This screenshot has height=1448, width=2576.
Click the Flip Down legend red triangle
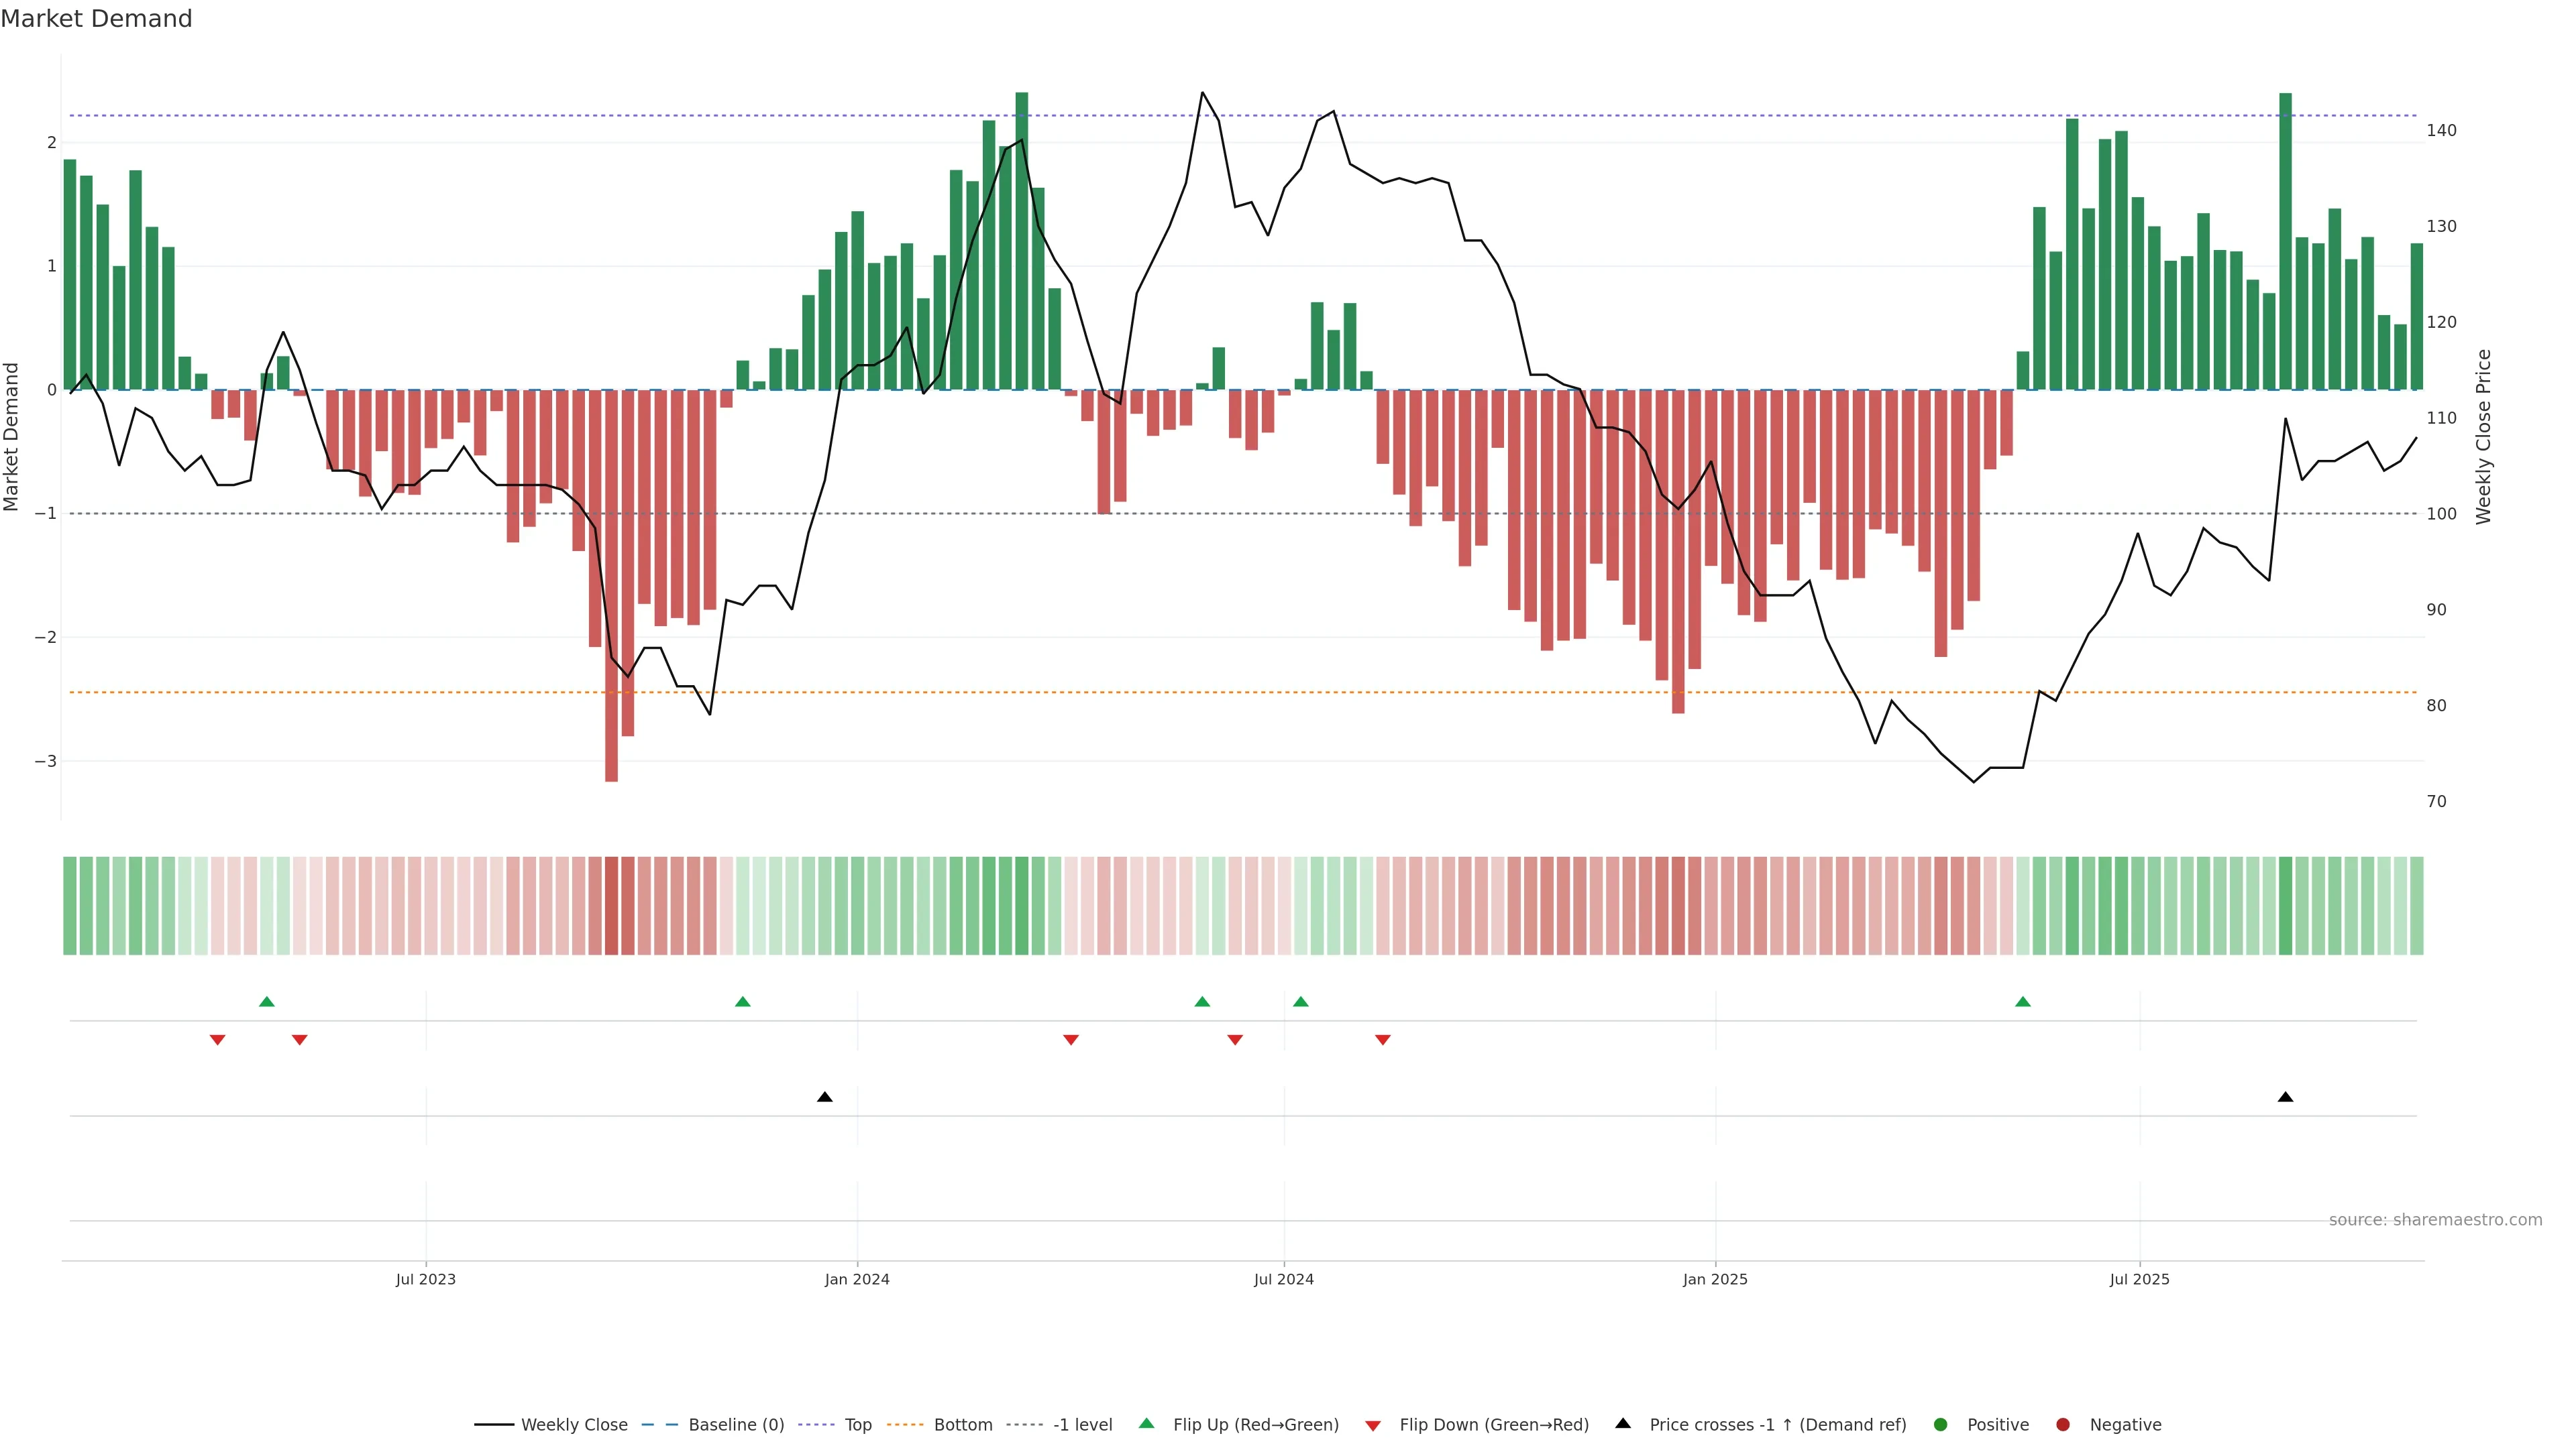[1373, 1425]
